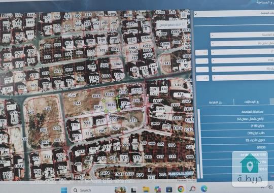
Task: Select the بدران (118) result row
Action: [x=237, y=126]
